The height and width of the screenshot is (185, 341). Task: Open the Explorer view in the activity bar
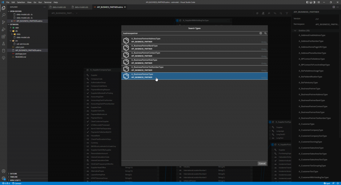coord(3,8)
